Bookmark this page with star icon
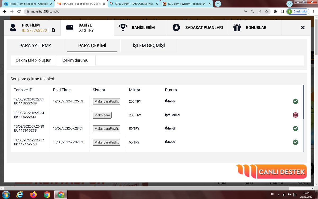The image size is (318, 199). pyautogui.click(x=266, y=12)
